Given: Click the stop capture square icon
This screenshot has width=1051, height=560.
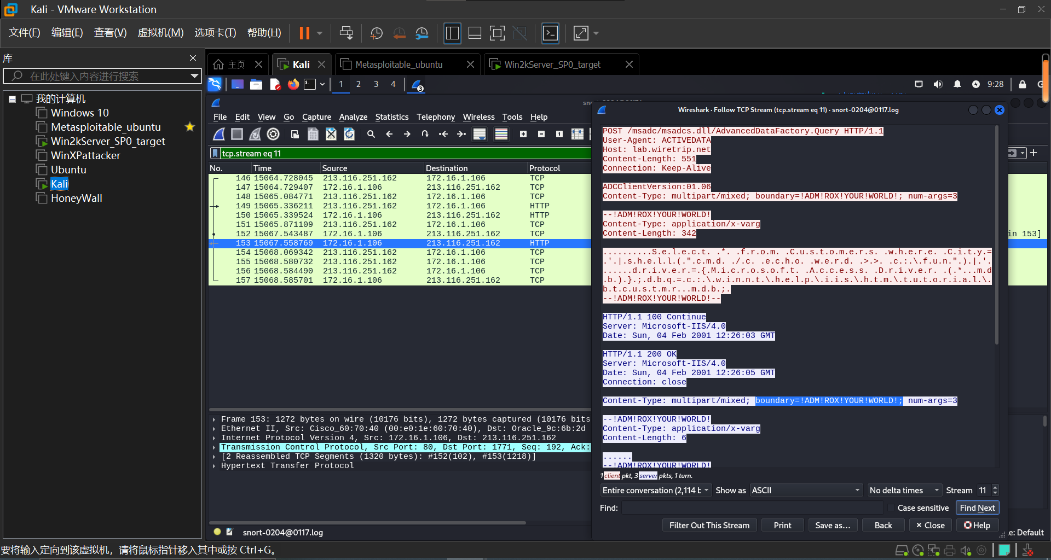Looking at the screenshot, I should coord(237,134).
